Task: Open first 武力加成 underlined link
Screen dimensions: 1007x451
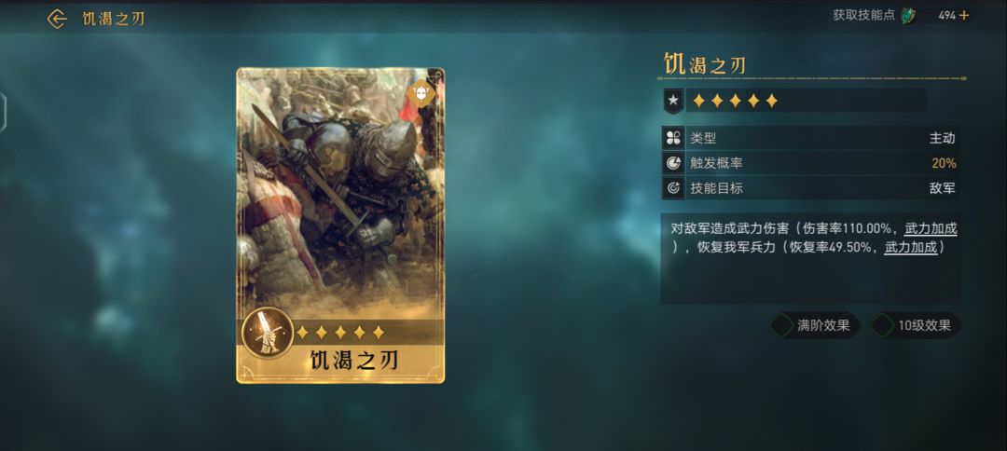Action: (x=931, y=228)
